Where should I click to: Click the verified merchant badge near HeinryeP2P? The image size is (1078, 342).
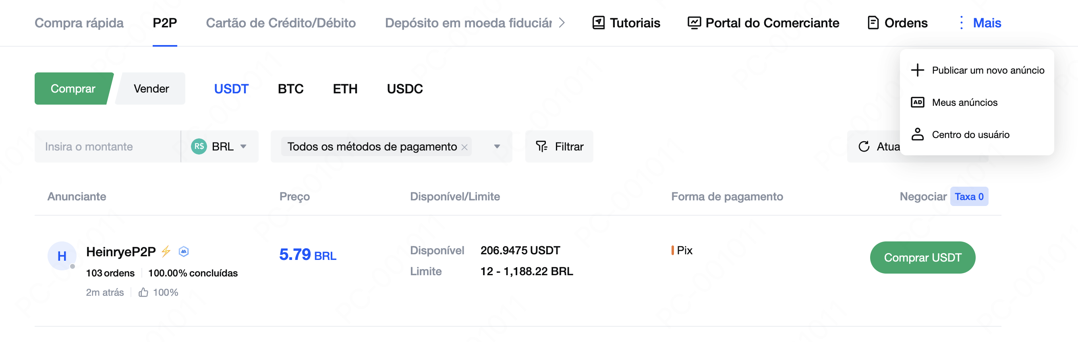(183, 251)
